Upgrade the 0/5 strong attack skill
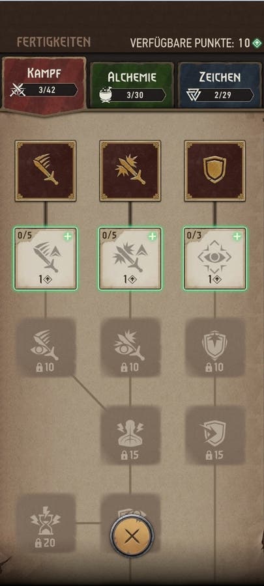 (130, 258)
